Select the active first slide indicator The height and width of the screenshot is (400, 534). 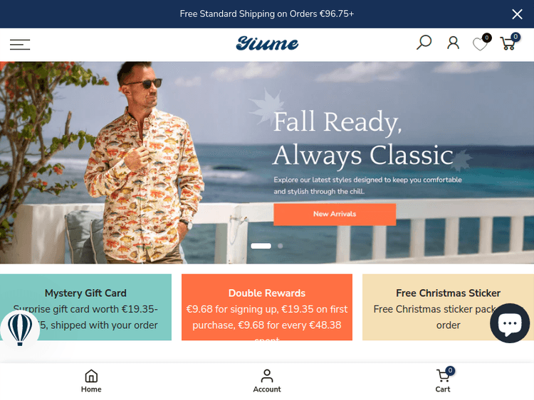[x=261, y=246]
